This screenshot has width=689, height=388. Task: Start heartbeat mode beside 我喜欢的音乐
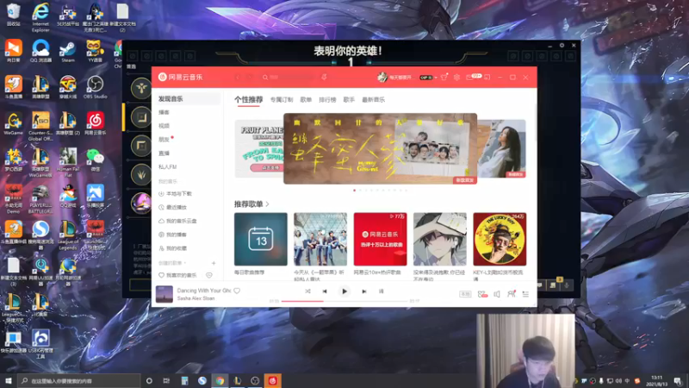[209, 275]
